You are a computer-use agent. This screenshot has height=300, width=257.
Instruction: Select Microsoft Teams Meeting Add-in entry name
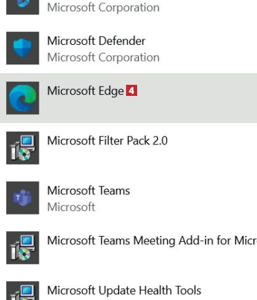tap(152, 240)
